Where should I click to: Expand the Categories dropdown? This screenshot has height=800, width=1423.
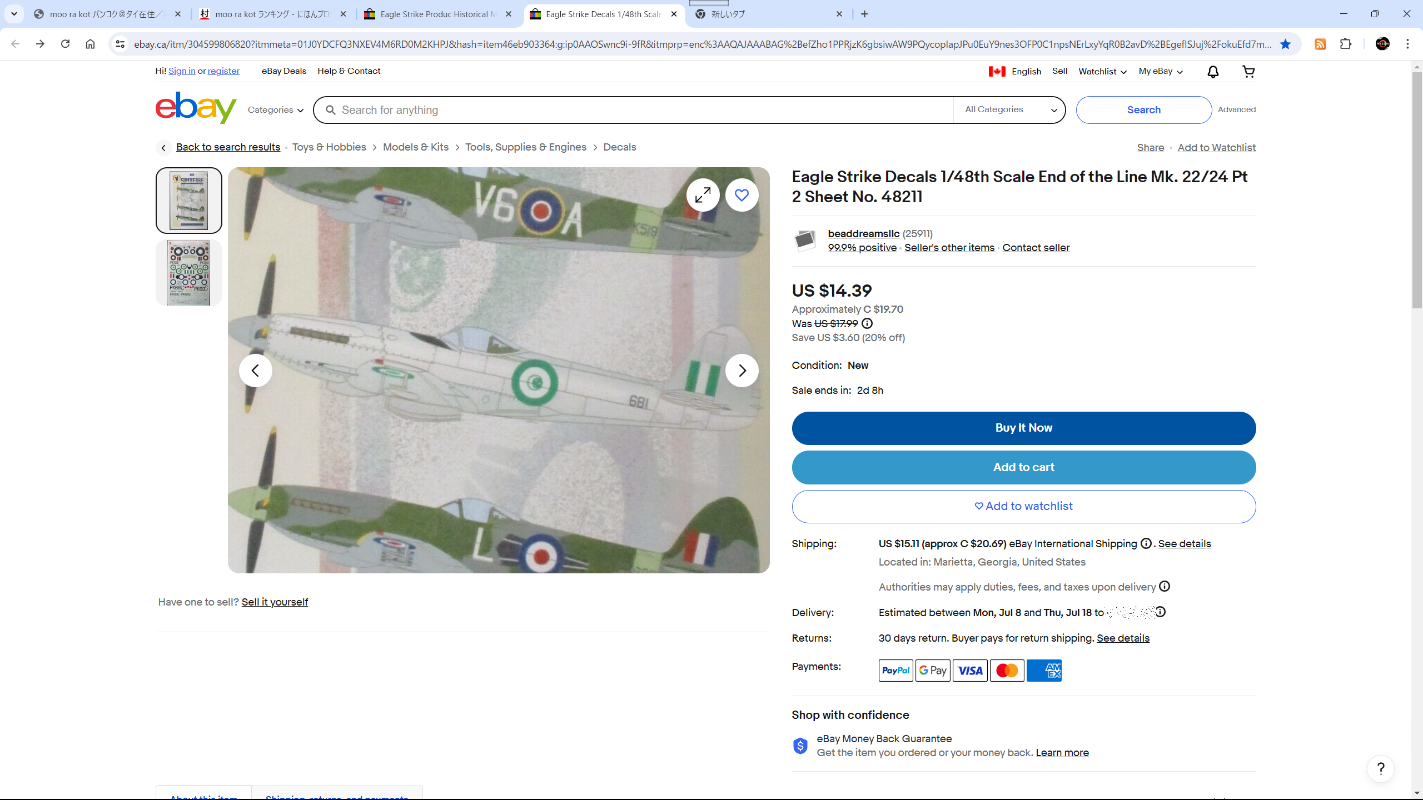(x=276, y=110)
